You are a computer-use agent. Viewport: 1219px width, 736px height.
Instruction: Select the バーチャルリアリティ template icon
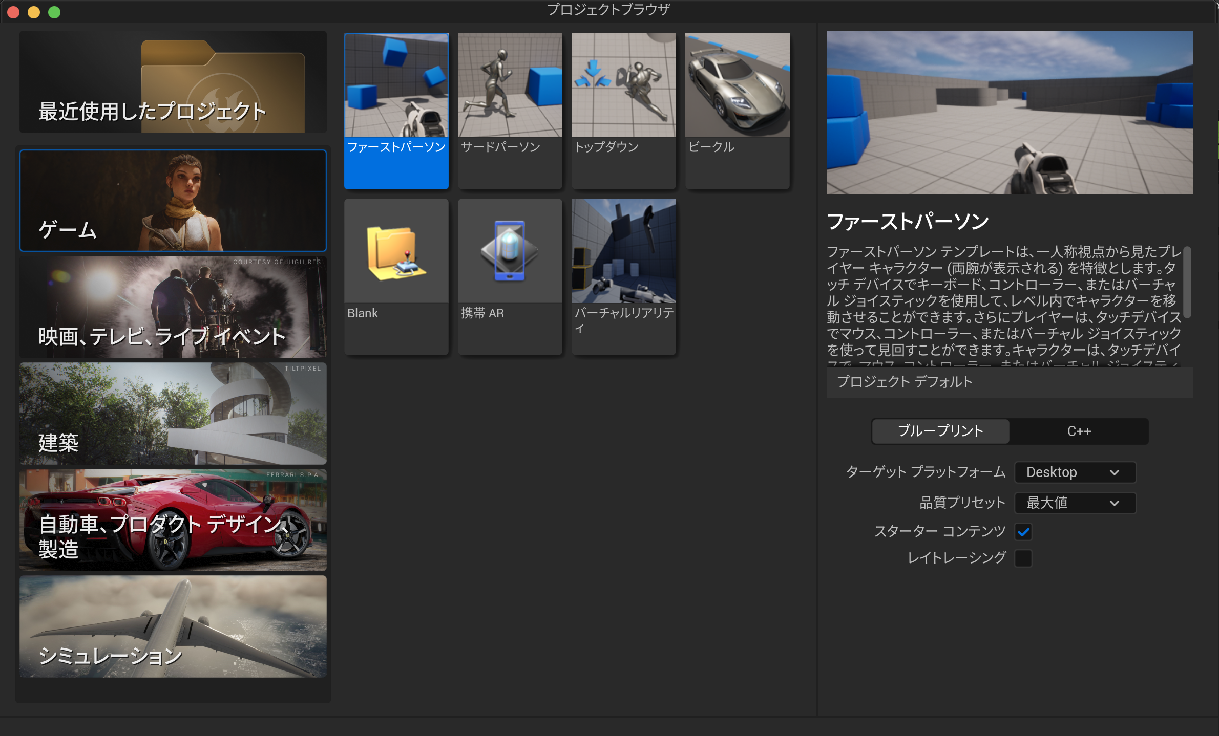(x=623, y=252)
